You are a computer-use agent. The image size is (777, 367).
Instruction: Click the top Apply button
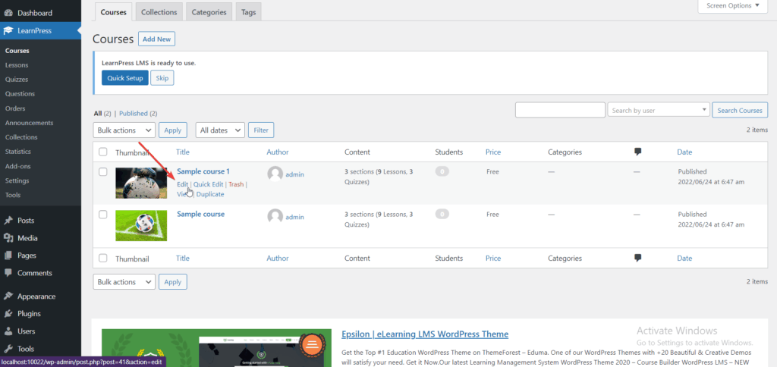coord(173,130)
